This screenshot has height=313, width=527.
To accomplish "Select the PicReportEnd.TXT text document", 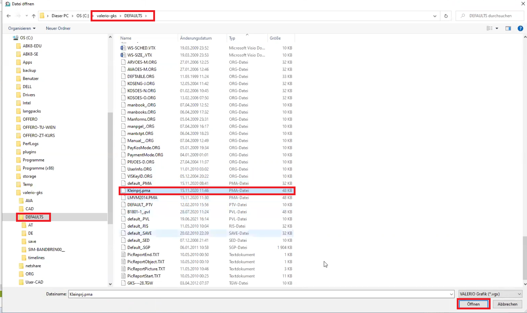I will pyautogui.click(x=143, y=254).
